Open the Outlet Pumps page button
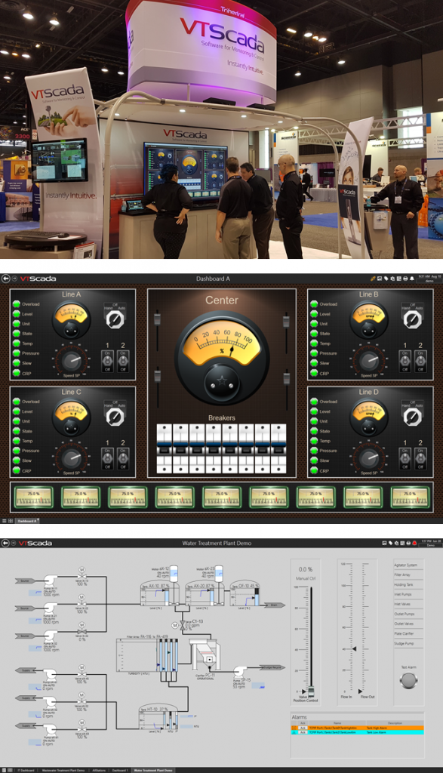Screen dimensions: 443x773 coord(408,614)
